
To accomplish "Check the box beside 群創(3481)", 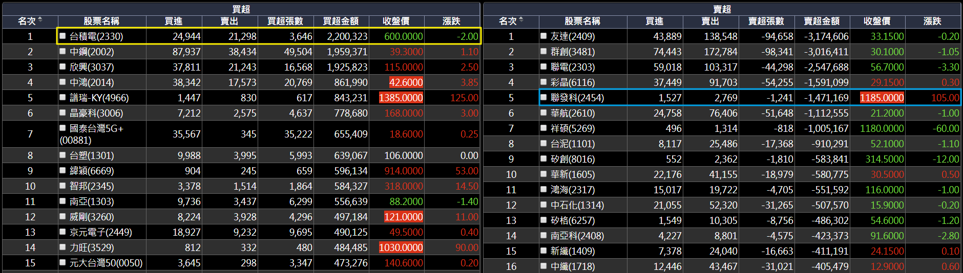I will [543, 51].
